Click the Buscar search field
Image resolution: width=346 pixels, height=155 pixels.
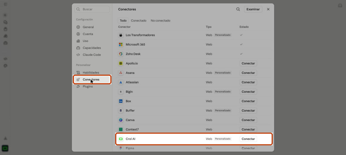coord(92,9)
